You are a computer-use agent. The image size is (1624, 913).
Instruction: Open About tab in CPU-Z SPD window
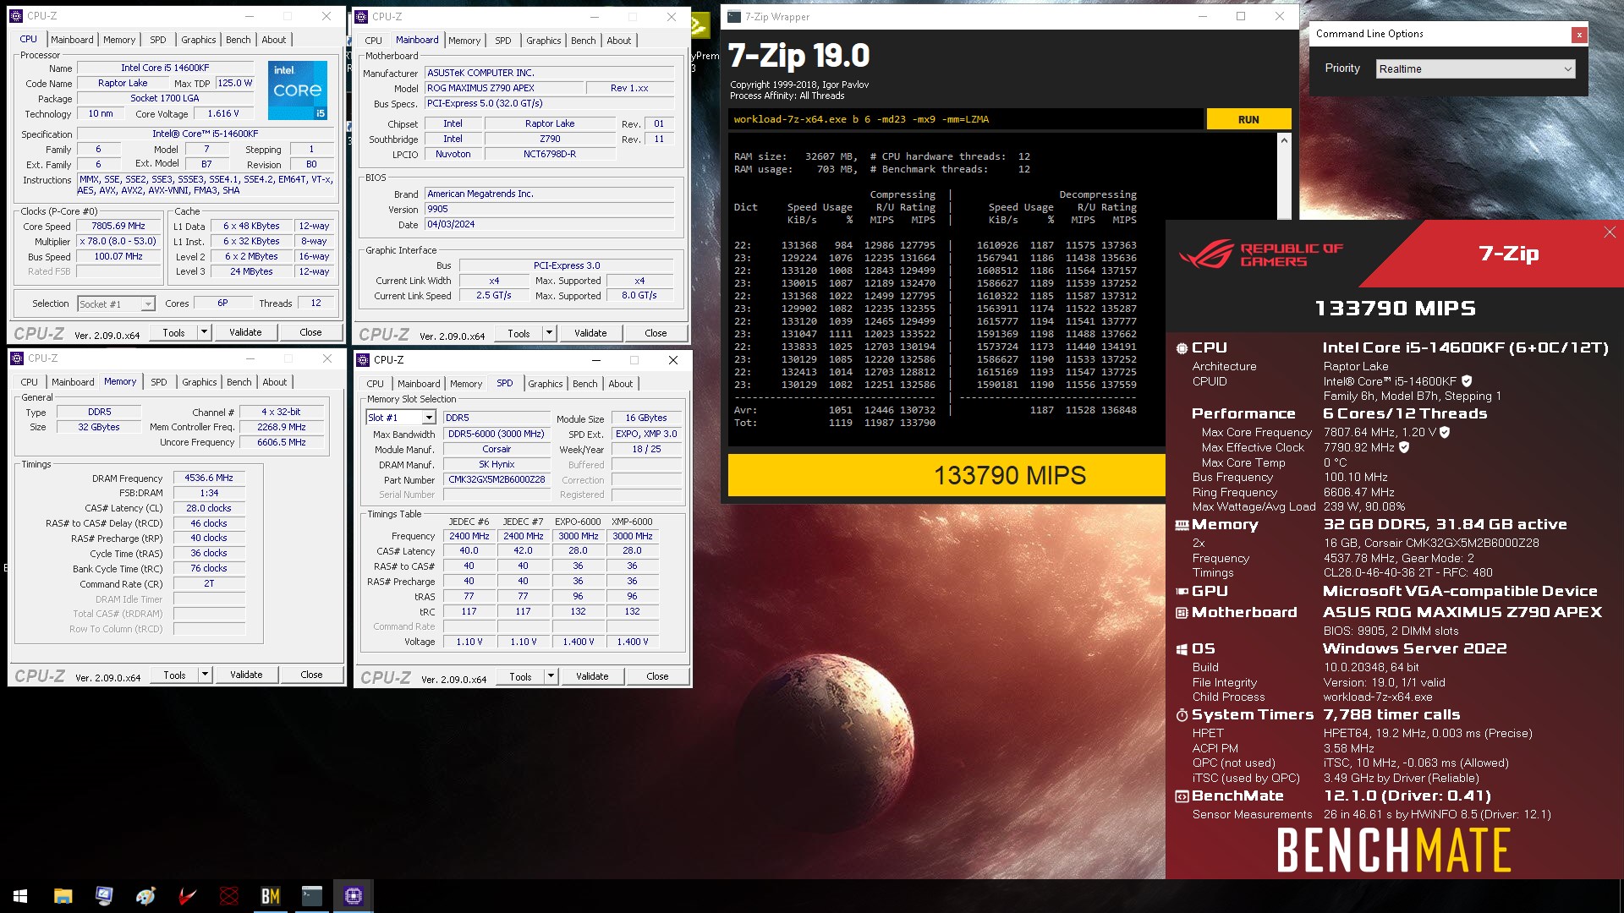[620, 384]
